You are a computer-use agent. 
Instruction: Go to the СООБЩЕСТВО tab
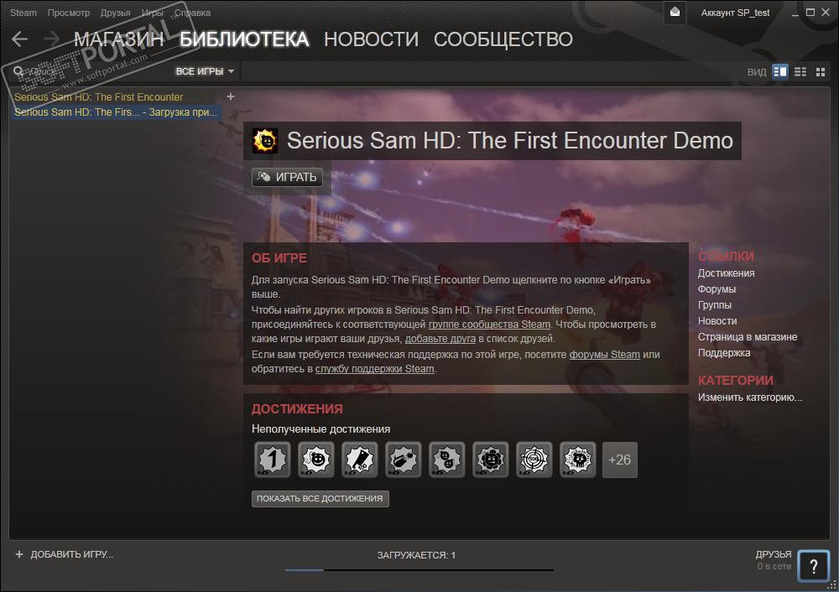click(x=503, y=39)
